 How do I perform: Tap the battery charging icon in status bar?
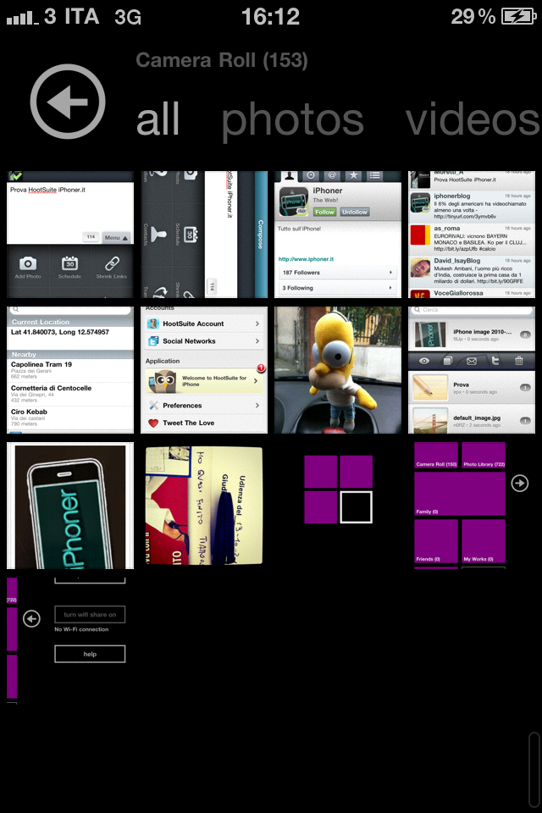click(518, 17)
